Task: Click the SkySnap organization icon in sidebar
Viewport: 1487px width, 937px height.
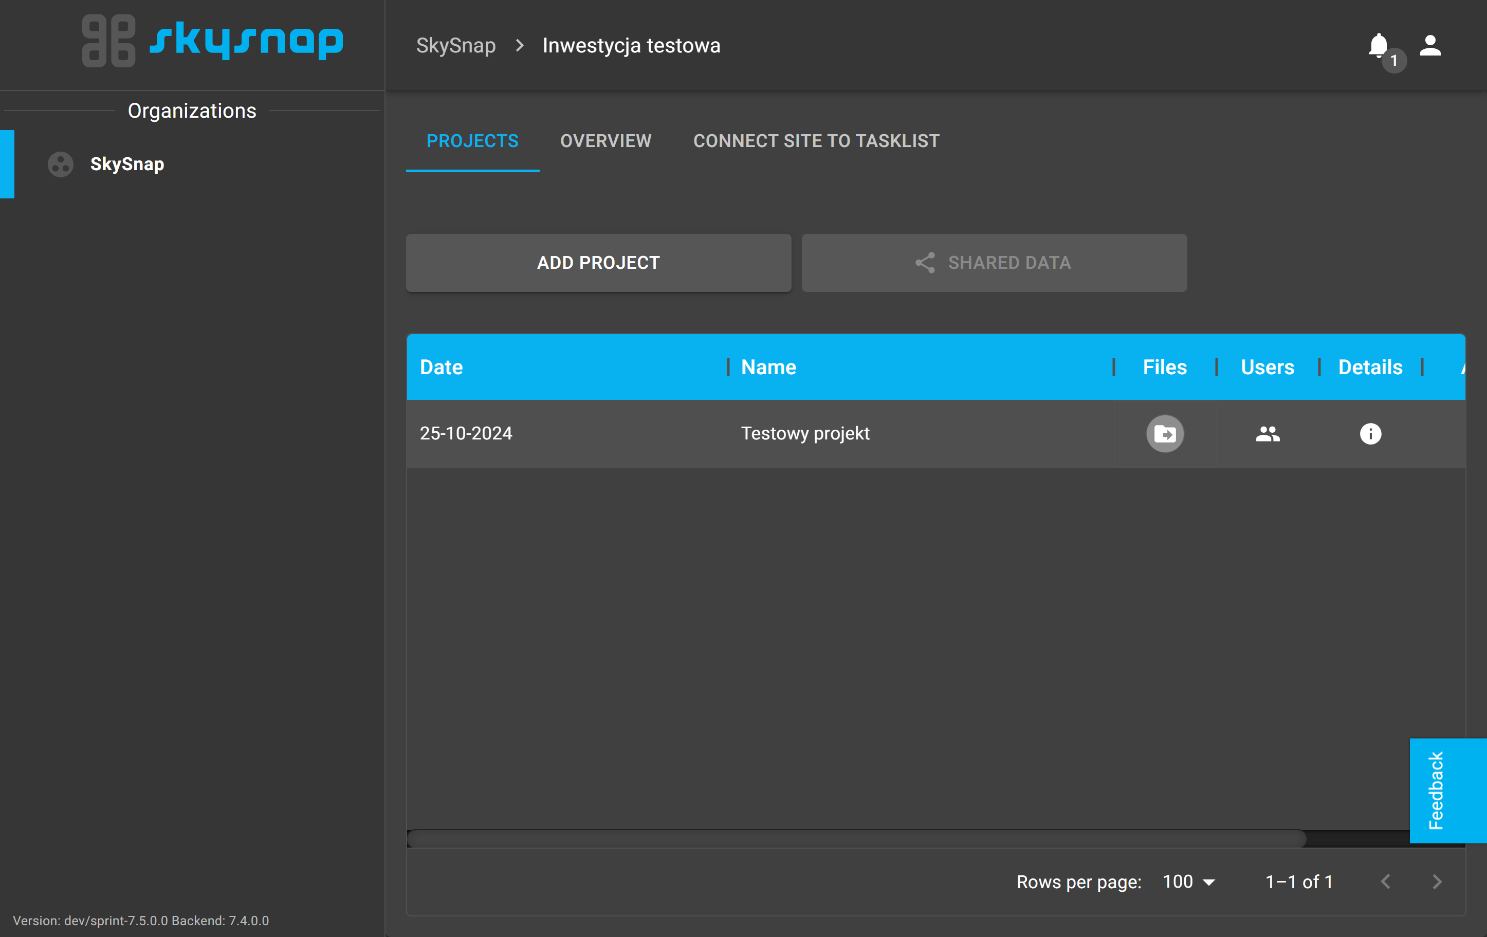Action: [61, 164]
